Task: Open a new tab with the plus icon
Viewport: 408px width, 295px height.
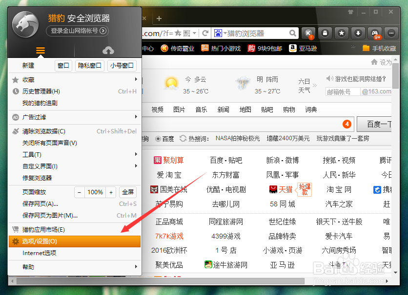Action: (x=159, y=18)
